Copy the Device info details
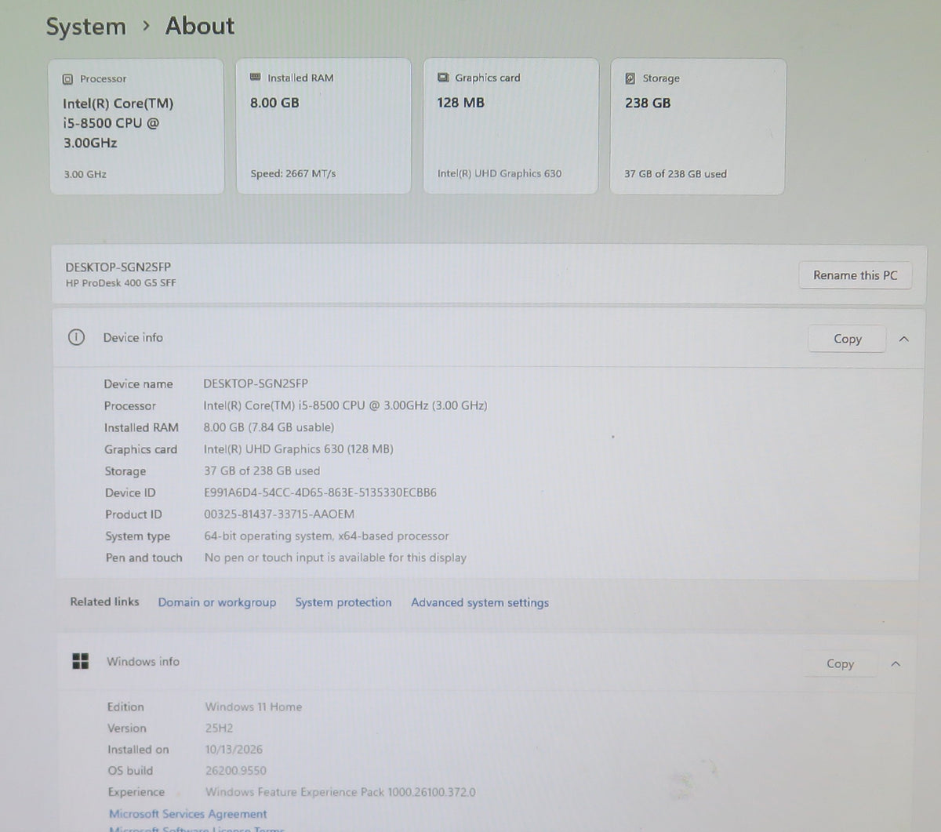Screen dimensions: 941x832 coord(847,339)
